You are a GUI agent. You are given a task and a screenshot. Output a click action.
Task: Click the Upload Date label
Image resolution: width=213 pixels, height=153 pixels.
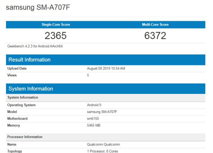(x=17, y=68)
